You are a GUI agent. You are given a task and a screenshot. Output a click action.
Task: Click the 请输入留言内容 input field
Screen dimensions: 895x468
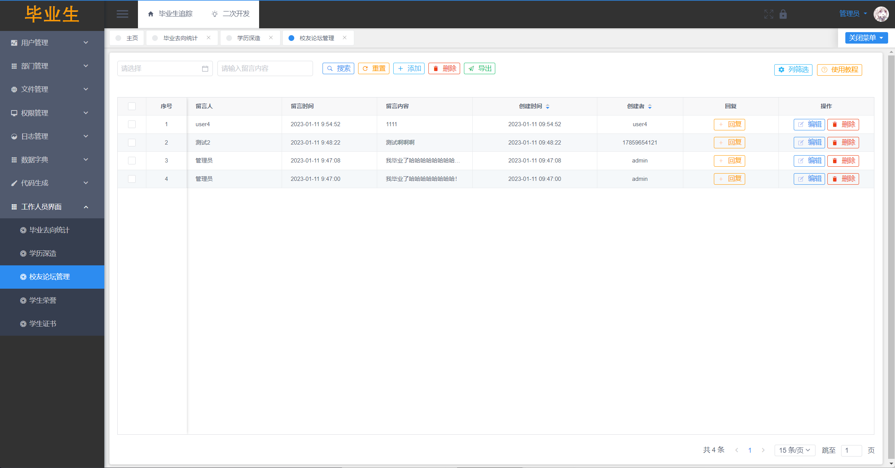click(x=265, y=68)
